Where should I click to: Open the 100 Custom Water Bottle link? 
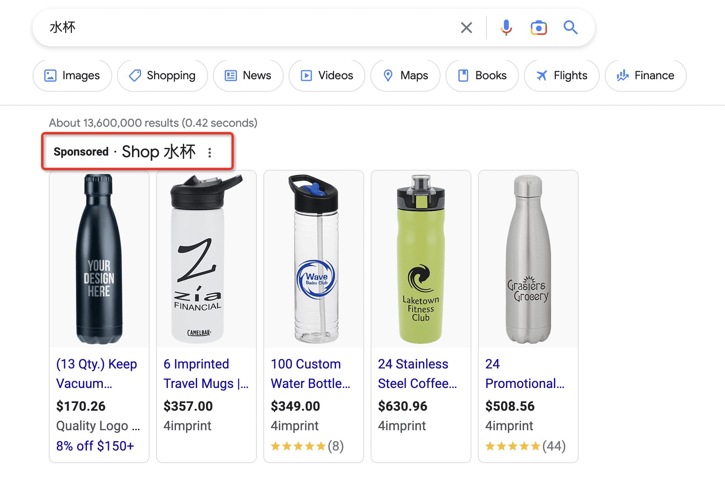(x=310, y=373)
